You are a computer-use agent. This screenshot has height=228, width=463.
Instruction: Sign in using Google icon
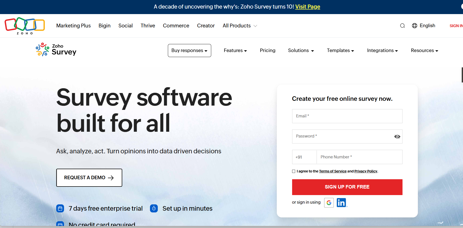click(x=329, y=203)
